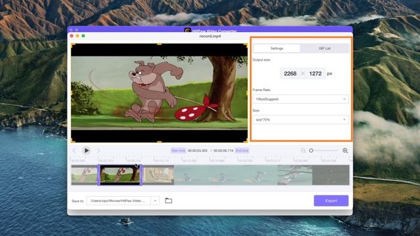Viewport: 420px width, 236px height.
Task: Click the bottom-right crop corner handle
Action: (246, 141)
